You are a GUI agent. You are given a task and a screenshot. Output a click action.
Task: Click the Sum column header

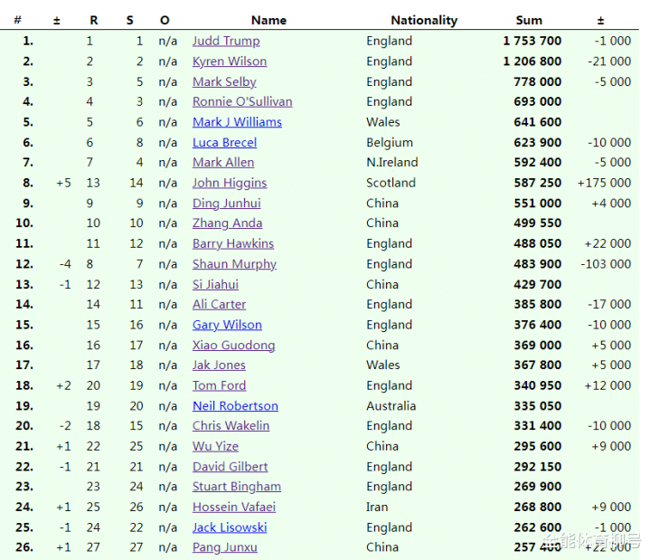[x=529, y=20]
